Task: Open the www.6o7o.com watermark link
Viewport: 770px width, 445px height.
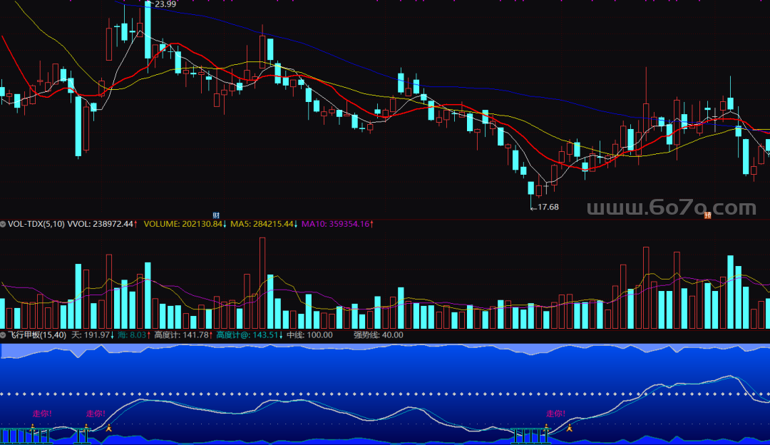Action: tap(670, 208)
